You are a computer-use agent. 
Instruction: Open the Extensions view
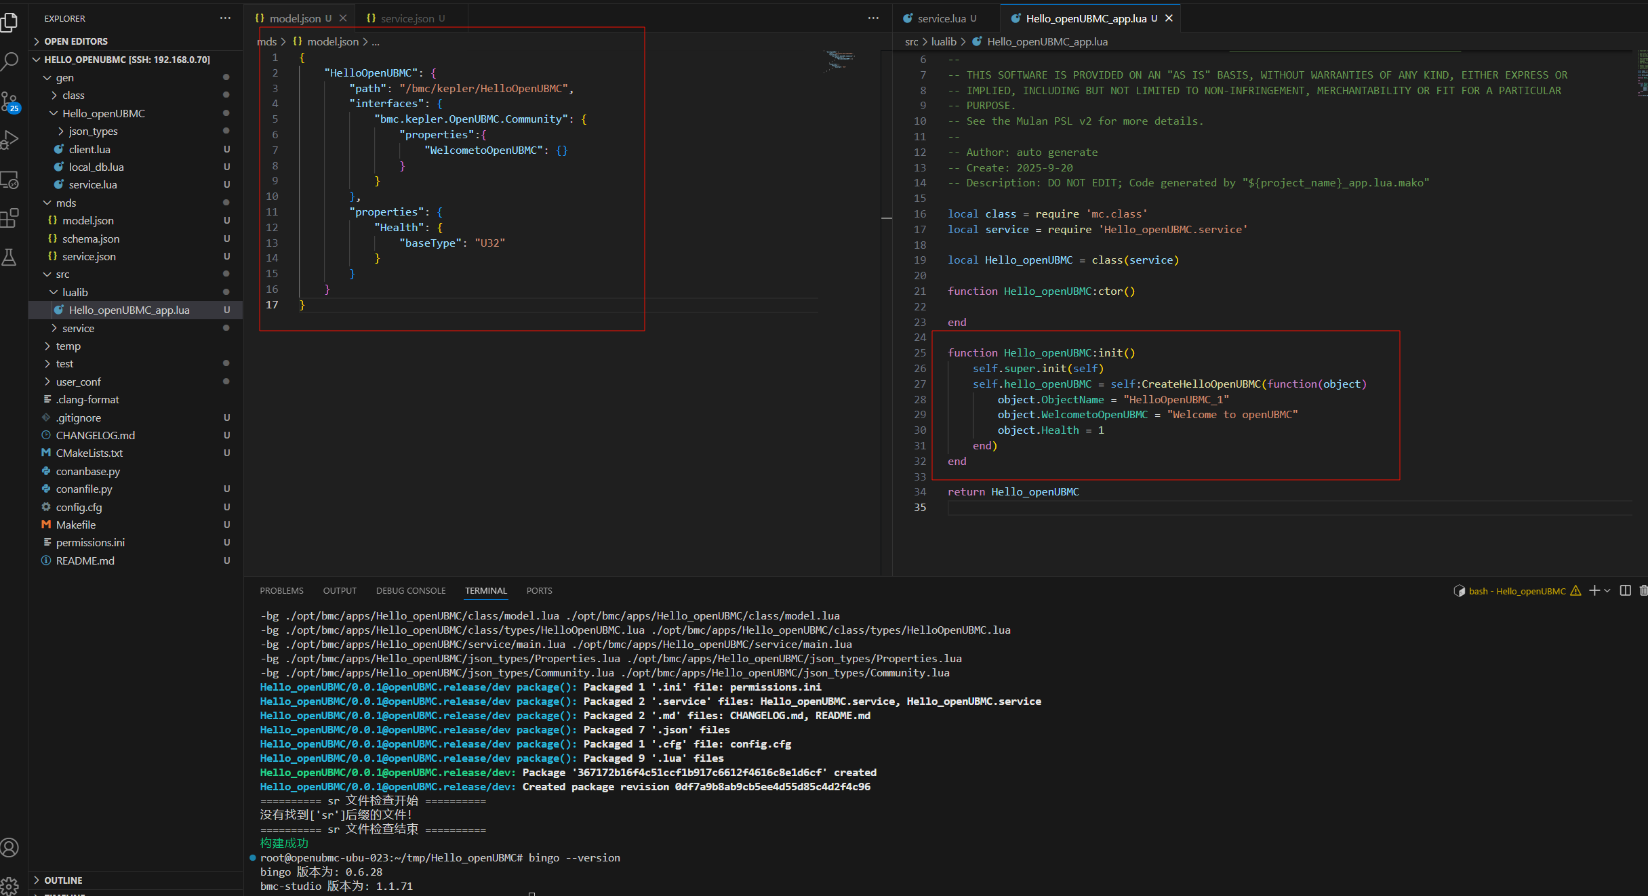coord(9,218)
